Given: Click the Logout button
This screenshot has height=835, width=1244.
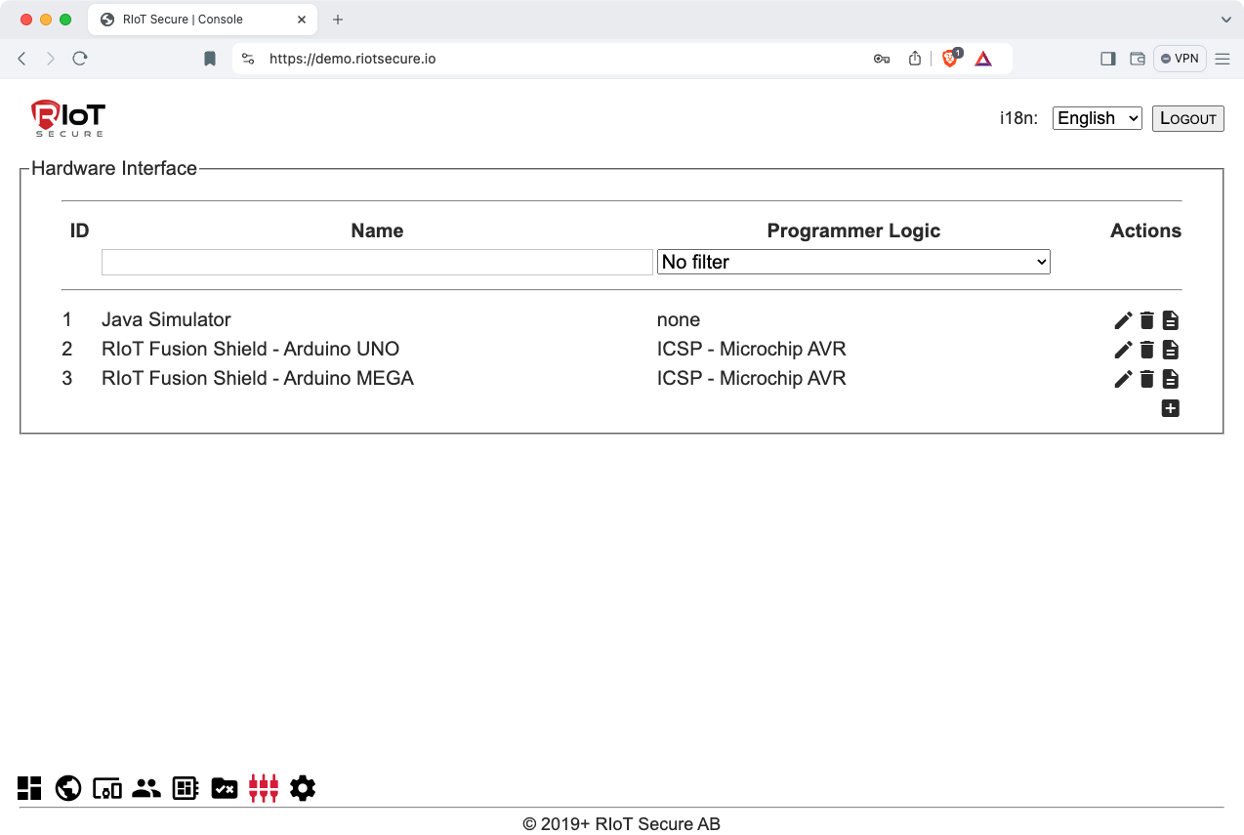Looking at the screenshot, I should pyautogui.click(x=1187, y=118).
